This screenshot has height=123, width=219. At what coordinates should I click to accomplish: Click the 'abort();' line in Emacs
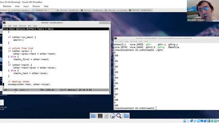18,40
